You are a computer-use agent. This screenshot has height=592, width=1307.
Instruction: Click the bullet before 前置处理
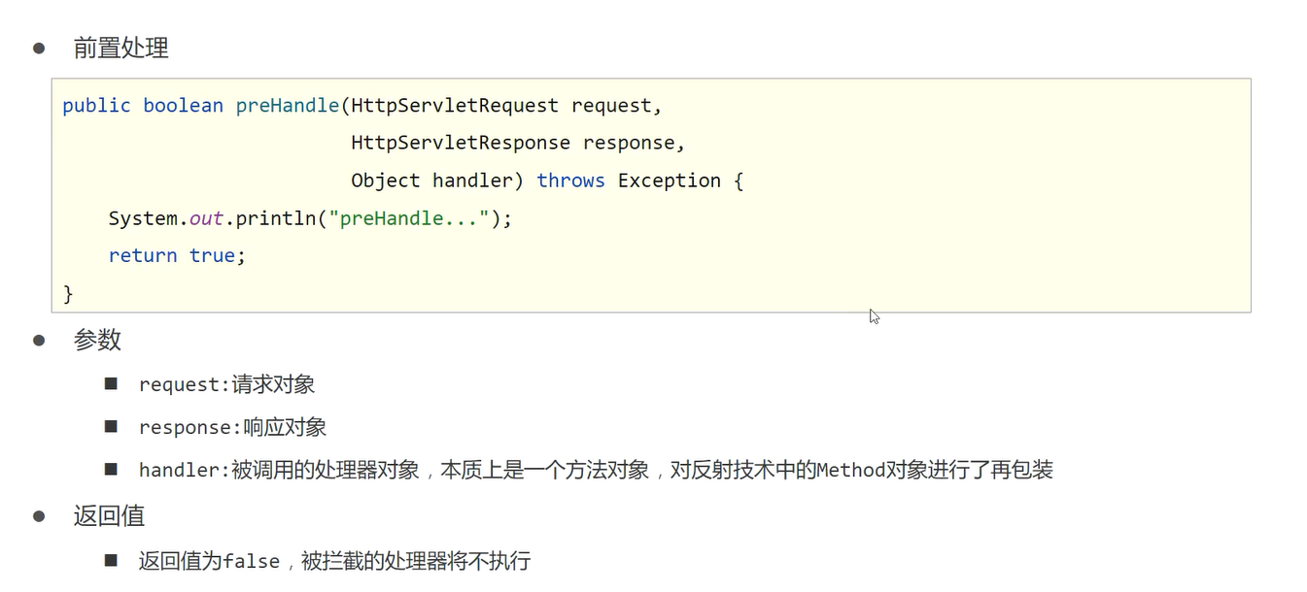39,48
